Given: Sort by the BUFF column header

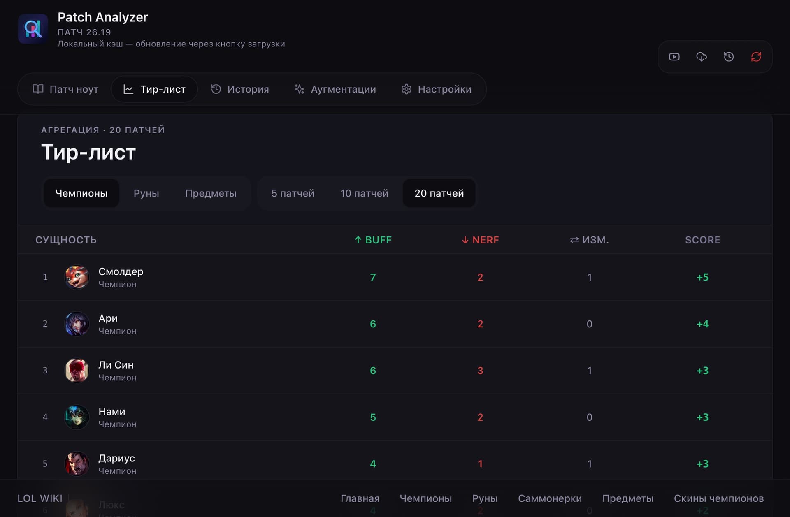Looking at the screenshot, I should coord(373,240).
